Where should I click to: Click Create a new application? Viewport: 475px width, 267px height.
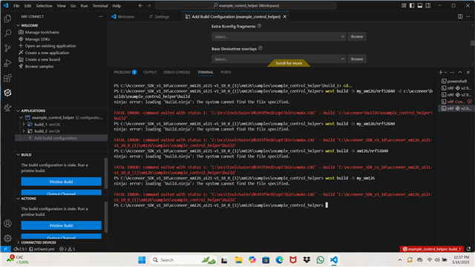point(47,53)
